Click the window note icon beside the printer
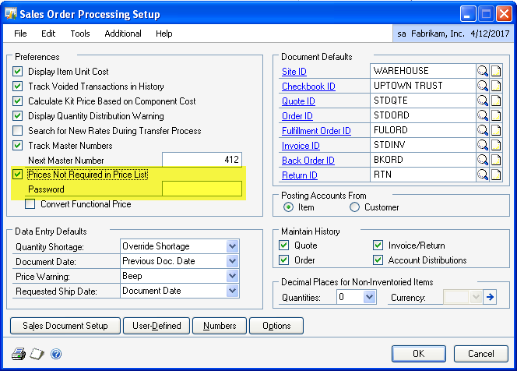 click(x=37, y=354)
